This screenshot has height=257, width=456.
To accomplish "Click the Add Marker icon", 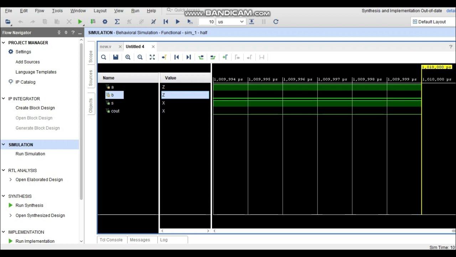I will click(x=225, y=57).
